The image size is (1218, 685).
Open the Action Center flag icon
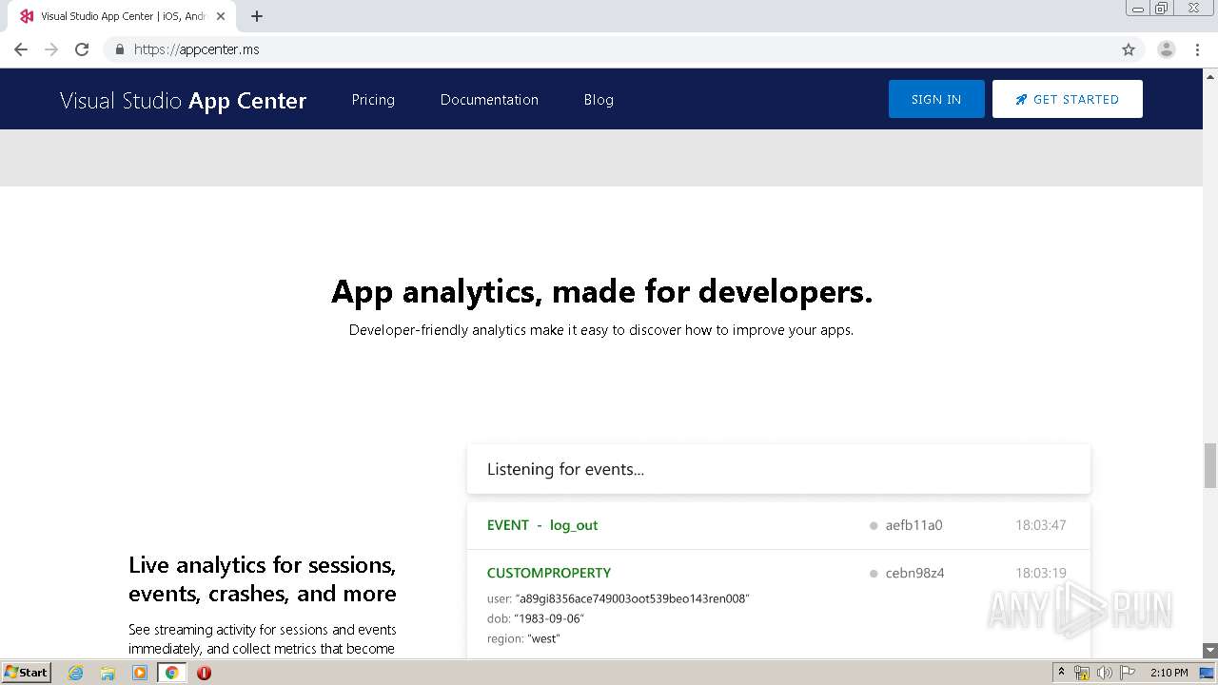pos(1126,673)
